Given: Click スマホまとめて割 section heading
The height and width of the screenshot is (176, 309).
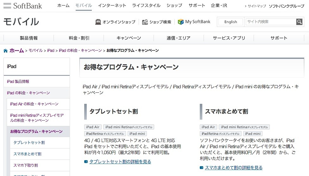Looking at the screenshot, I should click(x=226, y=111).
